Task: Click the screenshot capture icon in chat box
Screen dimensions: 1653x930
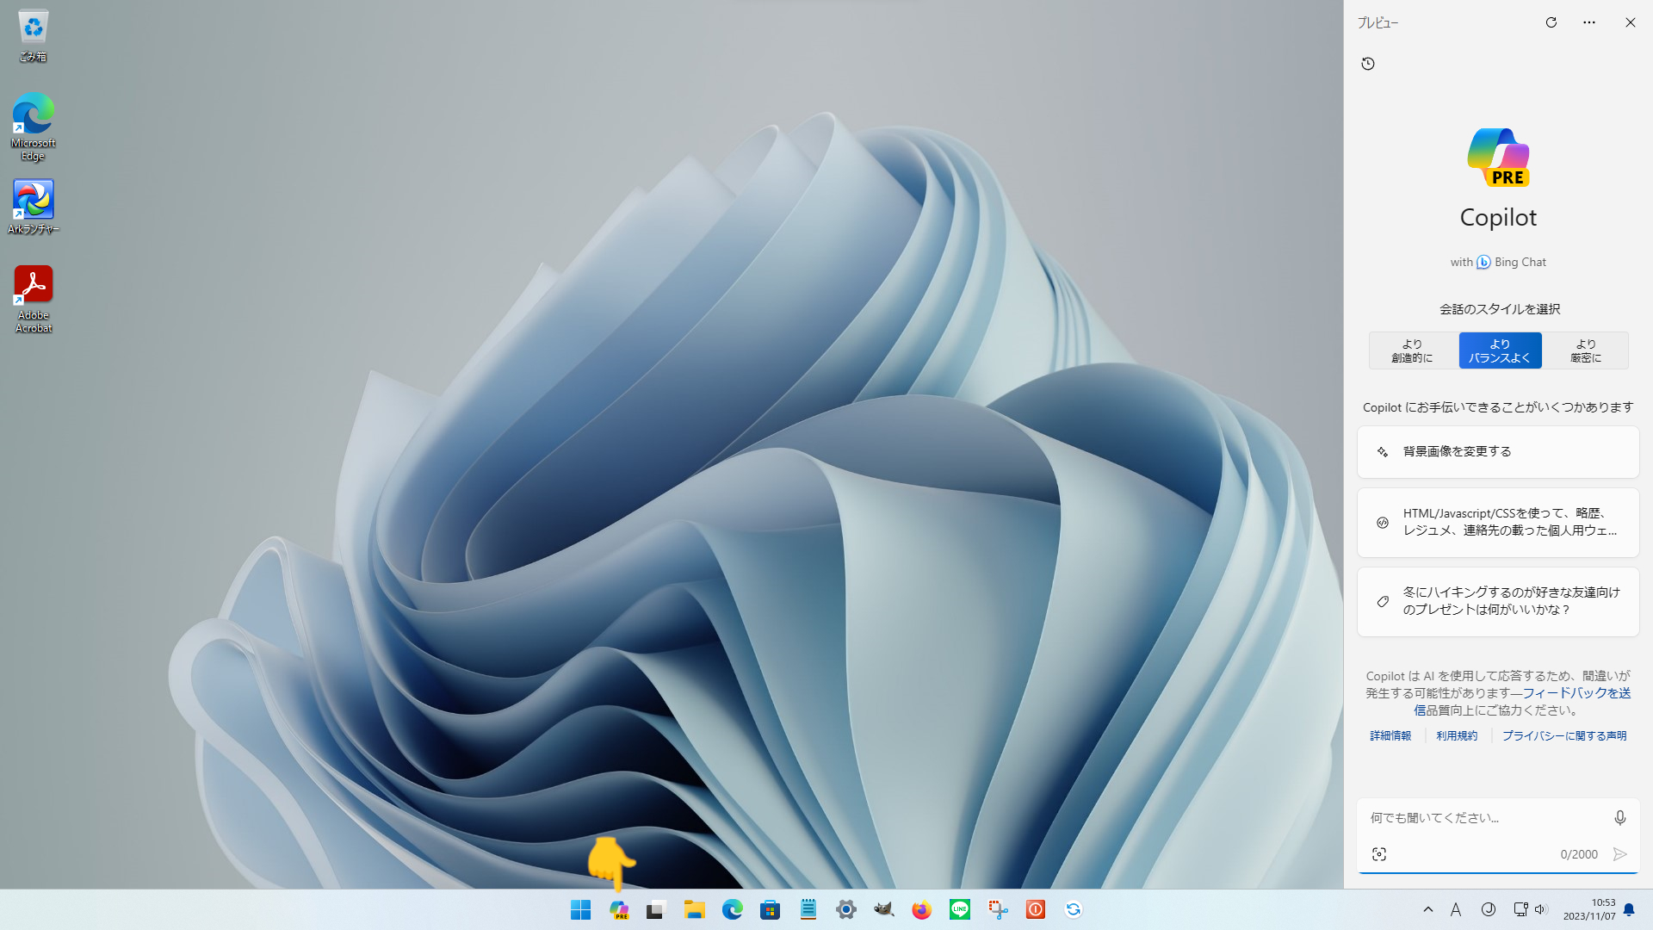Action: 1379,854
